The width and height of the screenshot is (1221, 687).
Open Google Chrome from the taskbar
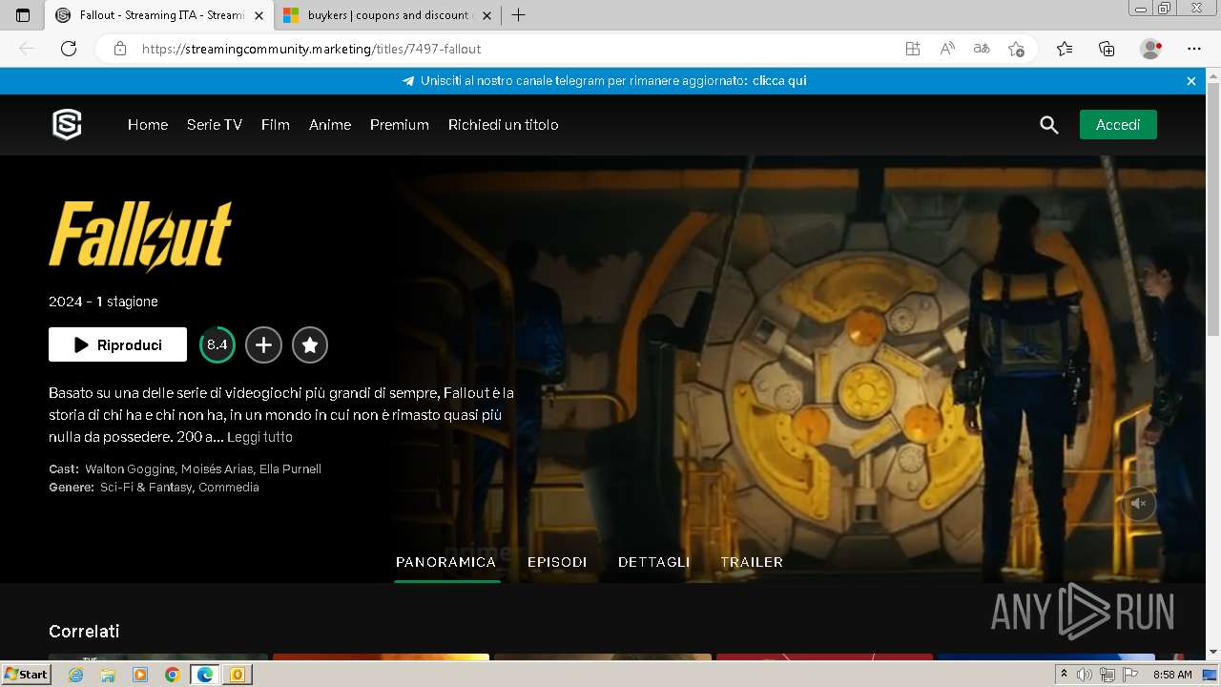172,675
